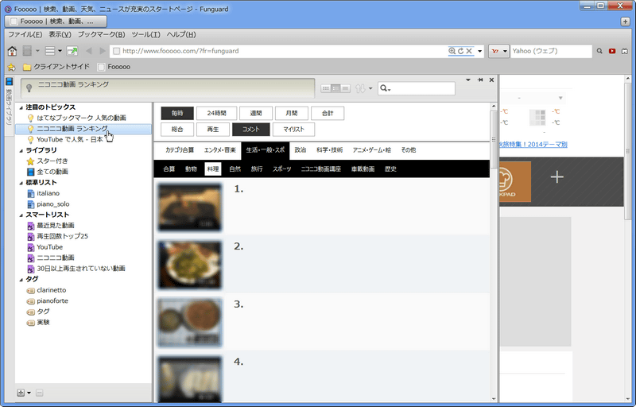Switch to thumbnail grid view
This screenshot has height=407, width=636.
tap(325, 88)
